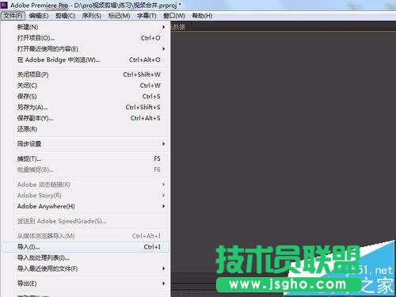The height and width of the screenshot is (297, 396).
Task: Click 从媒体浏览器导入(M) entry
Action: [x=85, y=236]
